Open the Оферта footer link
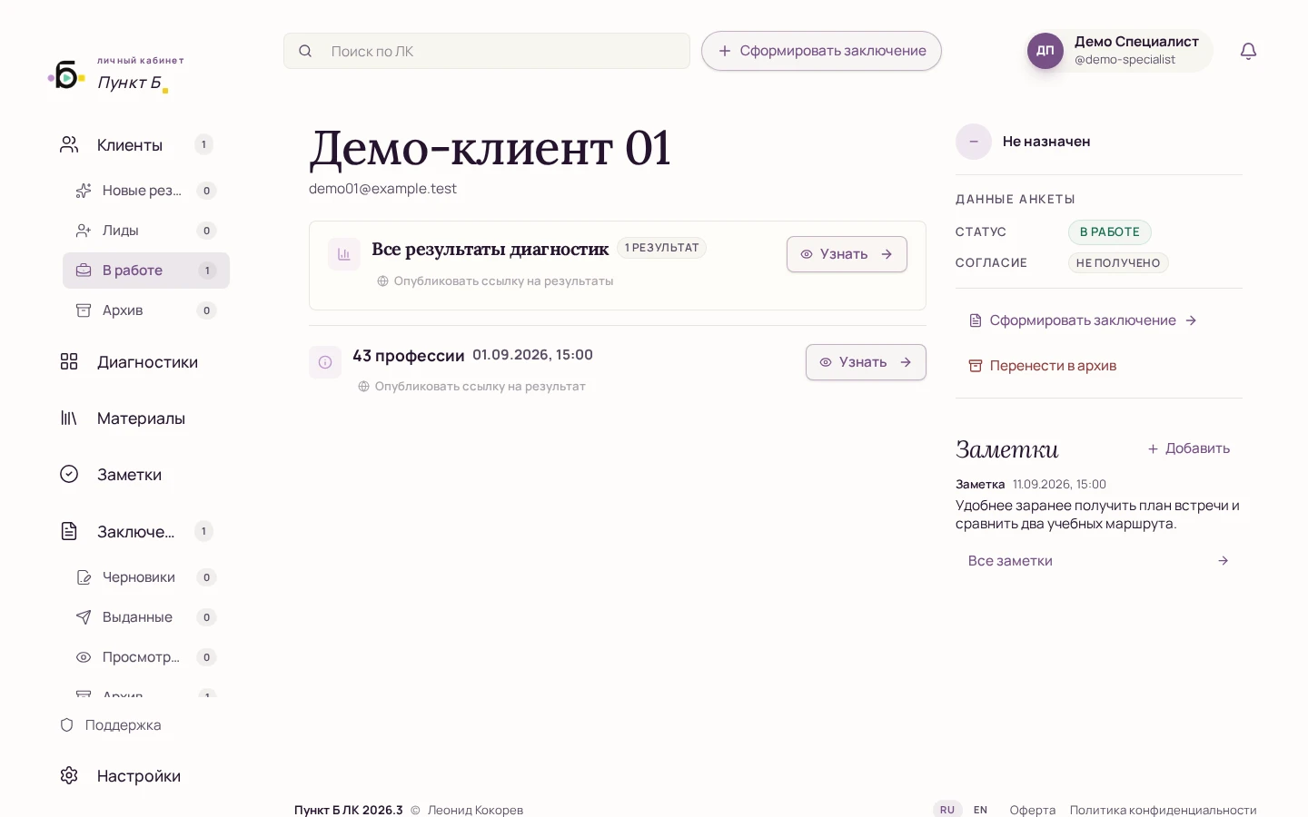1308x817 pixels. (x=1033, y=810)
